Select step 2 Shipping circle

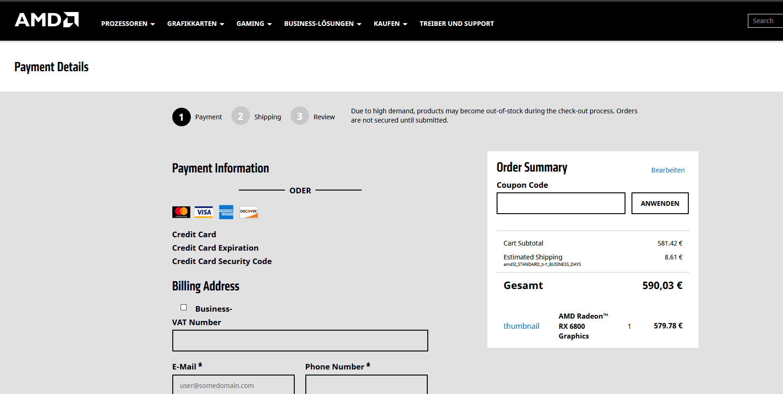241,116
